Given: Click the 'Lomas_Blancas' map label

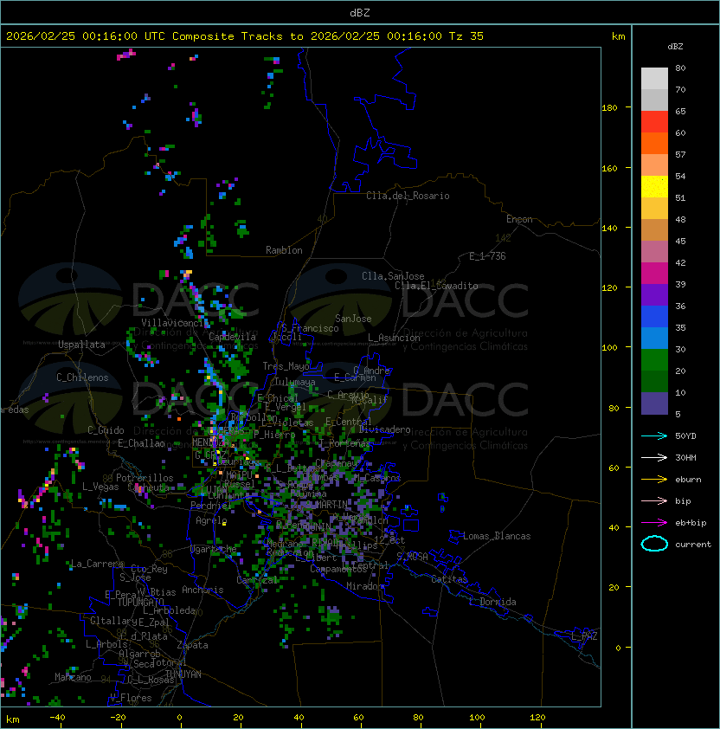Looking at the screenshot, I should tap(497, 536).
